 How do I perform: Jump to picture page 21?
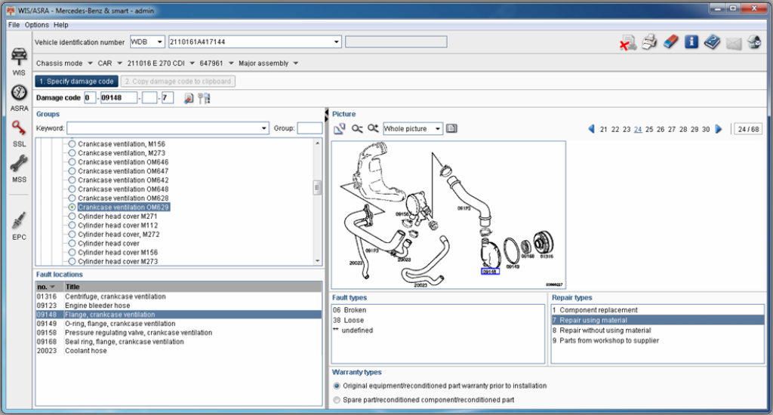pyautogui.click(x=603, y=129)
